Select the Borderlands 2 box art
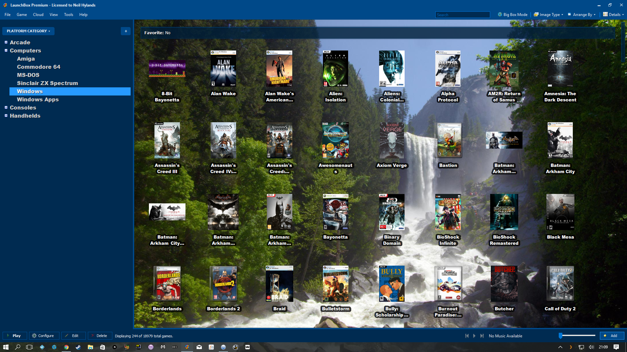The image size is (627, 352). (x=223, y=284)
